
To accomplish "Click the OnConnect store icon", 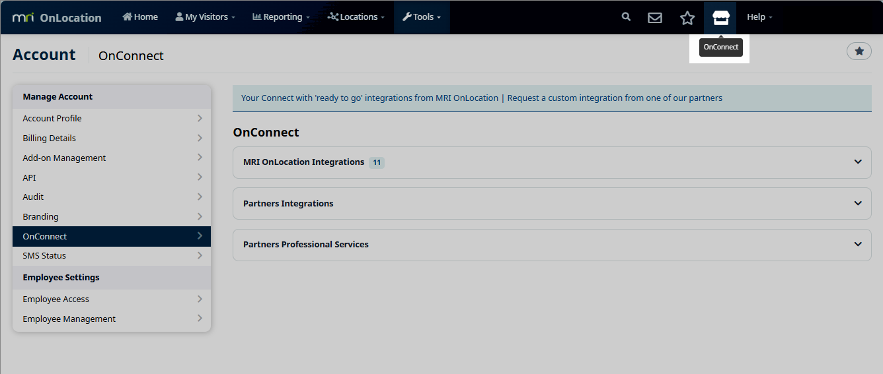I will pyautogui.click(x=720, y=18).
